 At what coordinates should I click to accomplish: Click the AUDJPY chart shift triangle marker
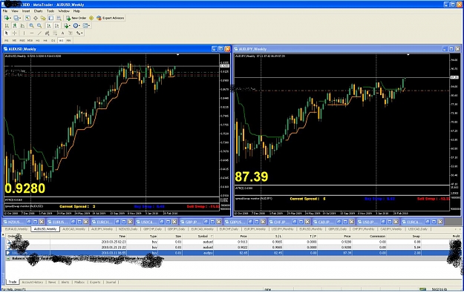click(408, 55)
